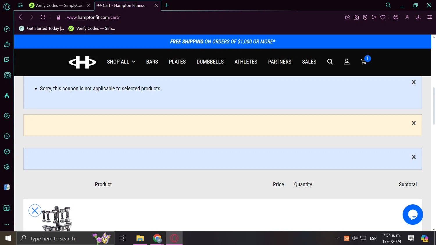Open ad blocker shield icon
436x245 pixels.
pos(365,17)
